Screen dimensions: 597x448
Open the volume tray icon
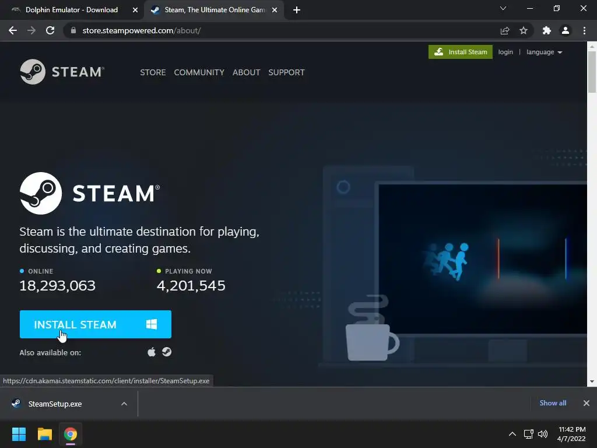pos(543,434)
